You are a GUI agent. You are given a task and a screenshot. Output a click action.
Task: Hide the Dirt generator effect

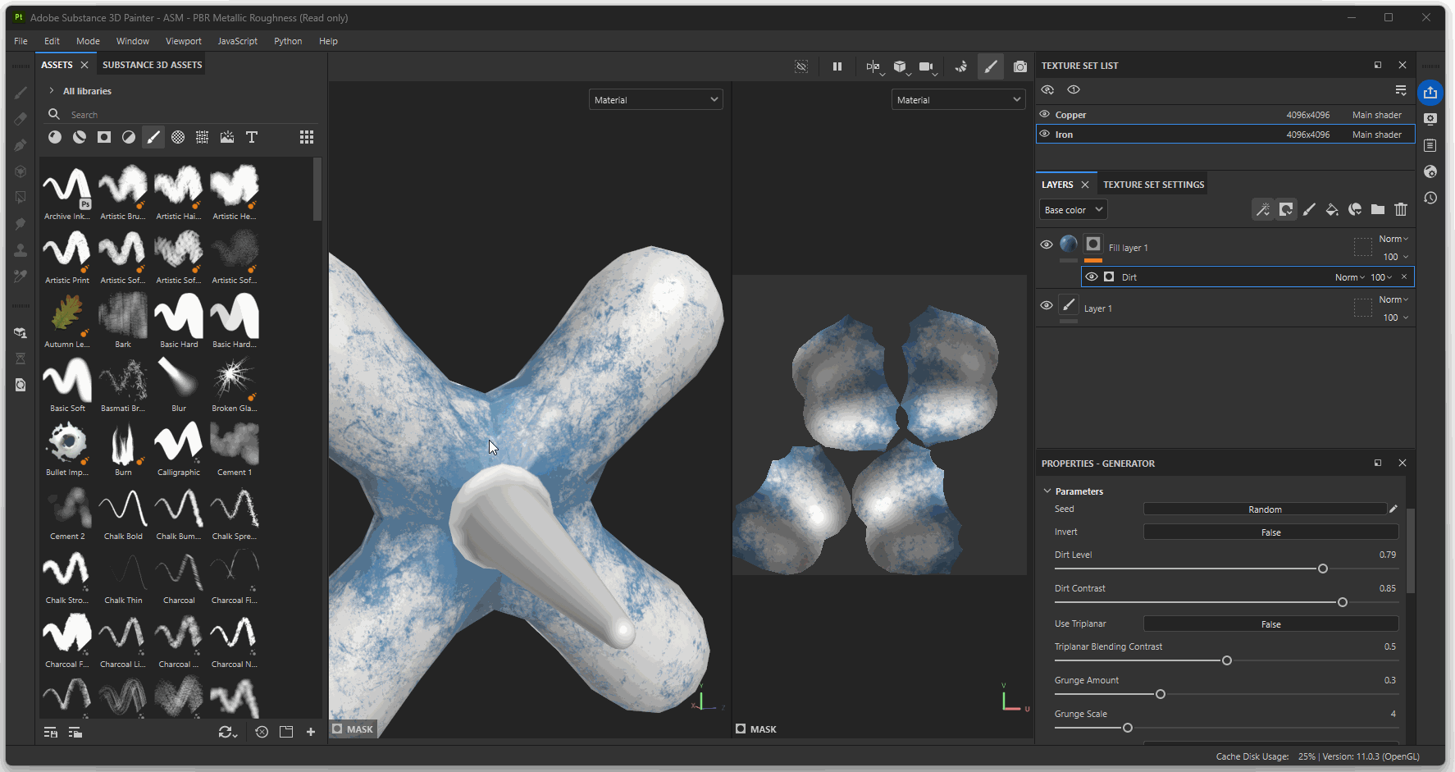coord(1092,277)
